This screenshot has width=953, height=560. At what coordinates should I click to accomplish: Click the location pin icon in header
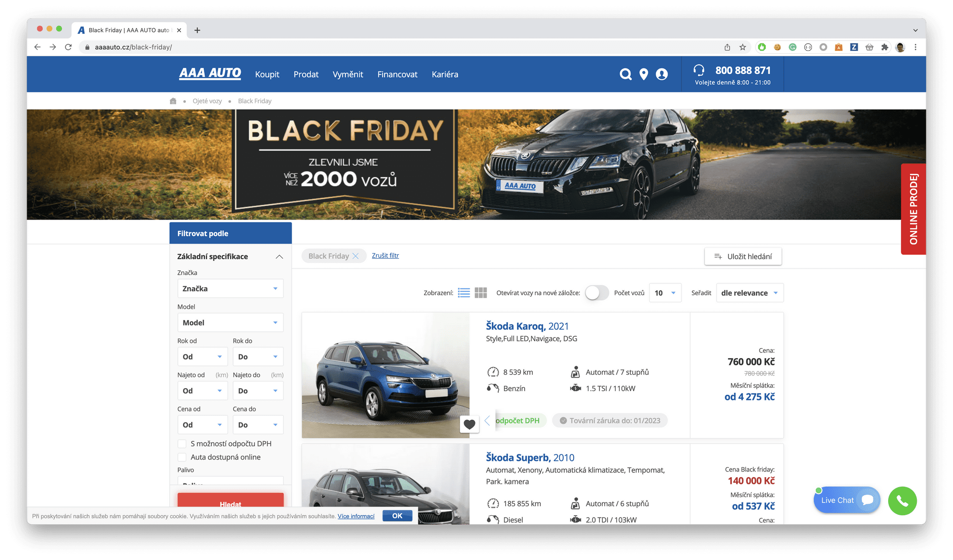(x=644, y=74)
